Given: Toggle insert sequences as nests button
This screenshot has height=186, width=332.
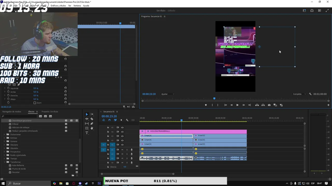Looking at the screenshot, I should tap(103, 120).
